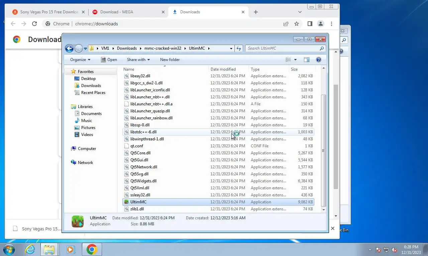The width and height of the screenshot is (428, 256).
Task: Select the UltimMC application file
Action: point(218,202)
